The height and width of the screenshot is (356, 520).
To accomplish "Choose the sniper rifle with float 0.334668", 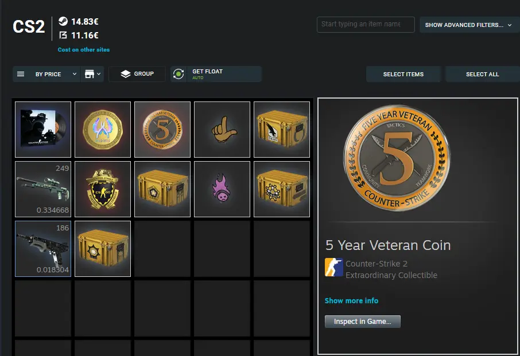I will (43, 189).
